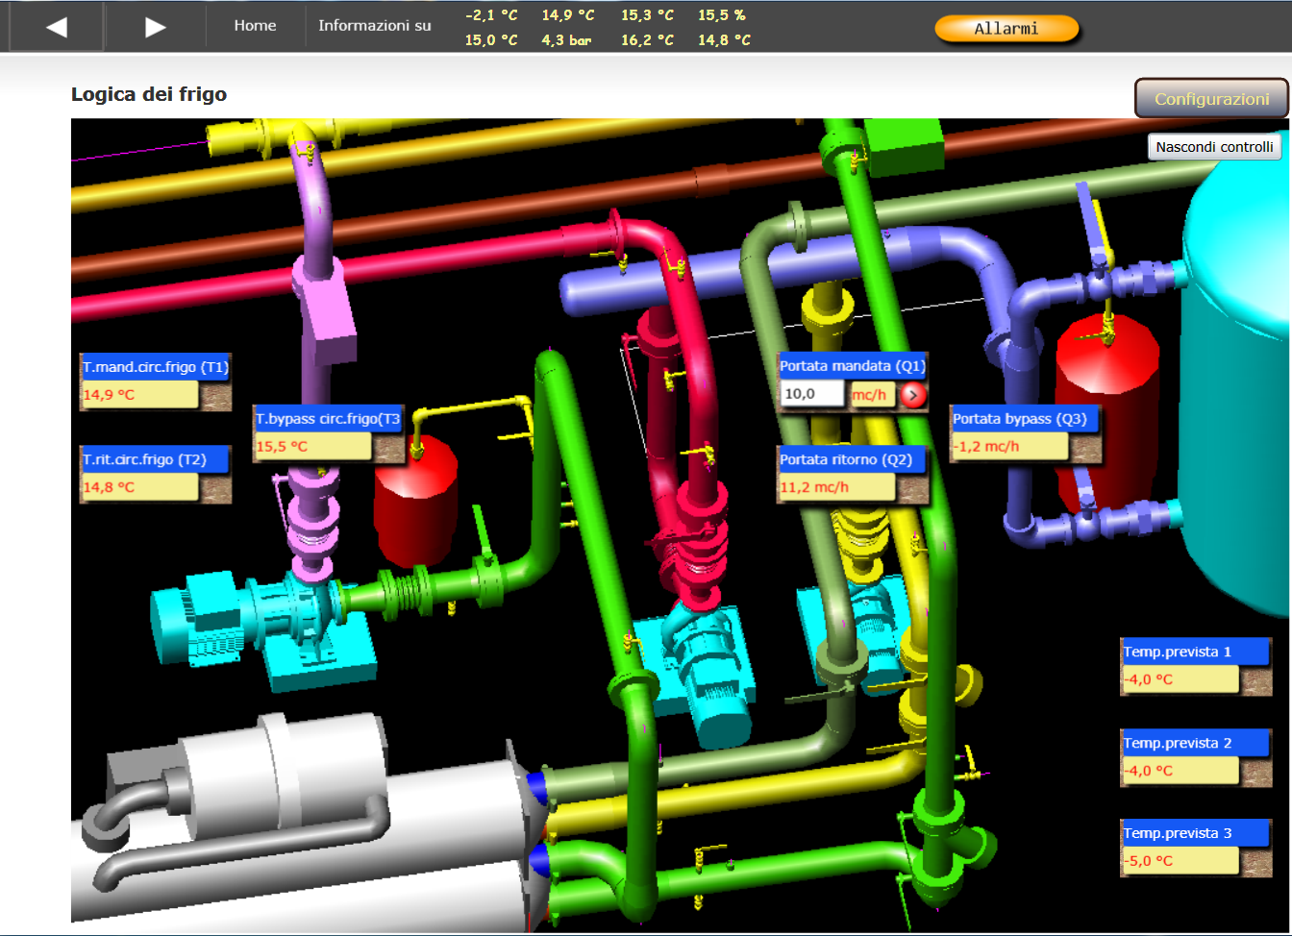Click the T.bypass circ.frigo T3 value
The width and height of the screenshot is (1292, 936).
(311, 447)
